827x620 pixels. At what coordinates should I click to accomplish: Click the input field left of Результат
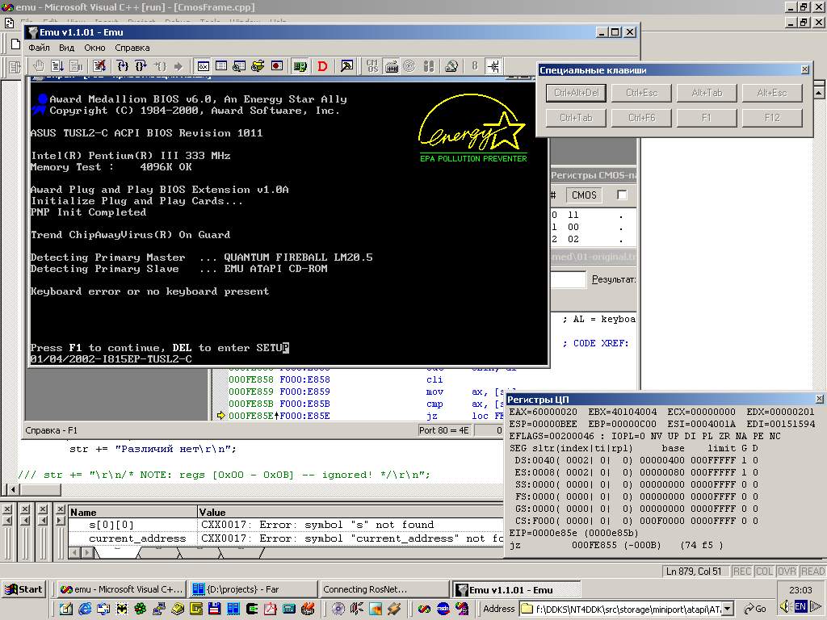569,279
